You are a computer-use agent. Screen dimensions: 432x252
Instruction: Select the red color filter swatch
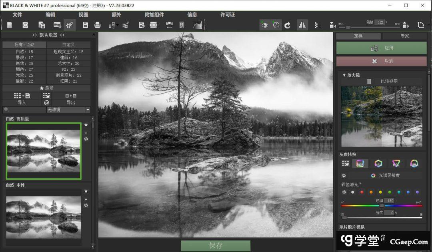pyautogui.click(x=362, y=192)
